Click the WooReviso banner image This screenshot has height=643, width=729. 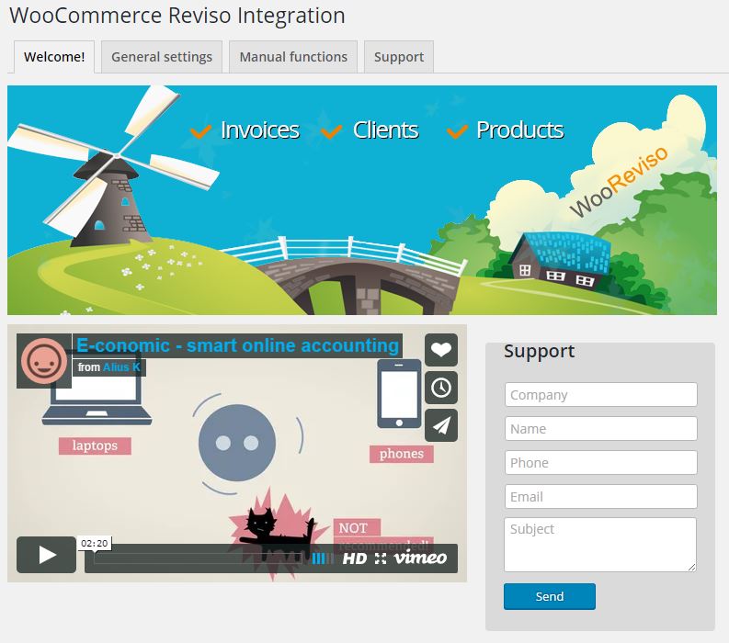(362, 200)
